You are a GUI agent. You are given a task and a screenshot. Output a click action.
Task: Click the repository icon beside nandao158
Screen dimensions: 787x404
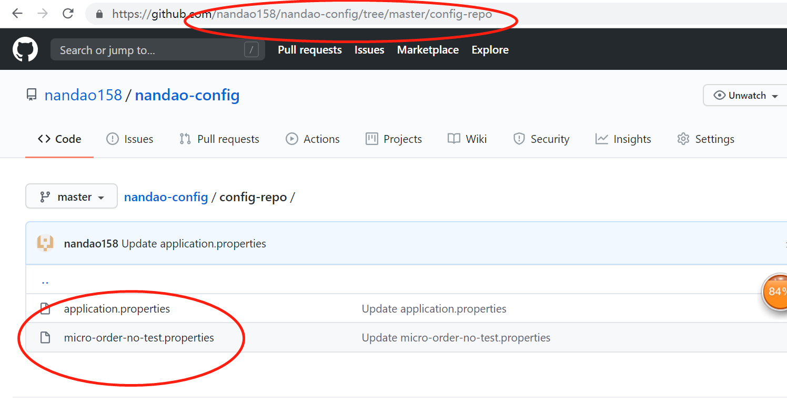tap(32, 95)
